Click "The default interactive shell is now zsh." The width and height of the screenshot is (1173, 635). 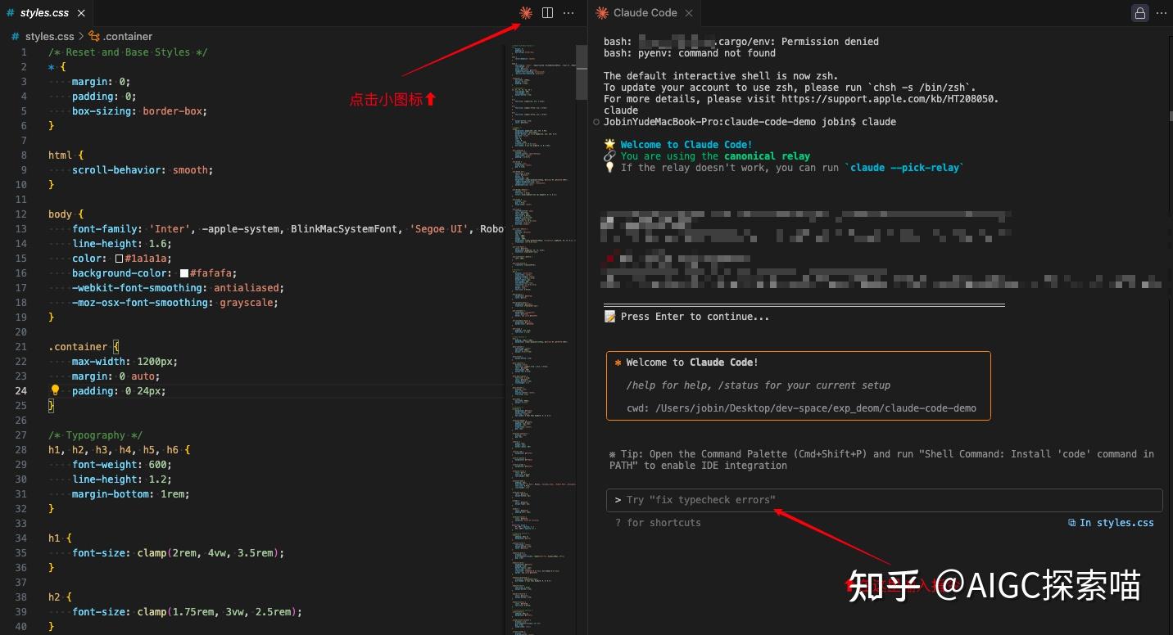point(721,76)
